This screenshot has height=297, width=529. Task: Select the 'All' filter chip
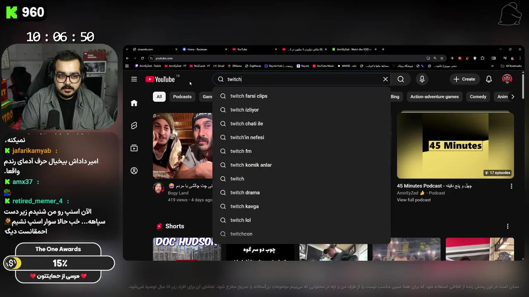[159, 97]
